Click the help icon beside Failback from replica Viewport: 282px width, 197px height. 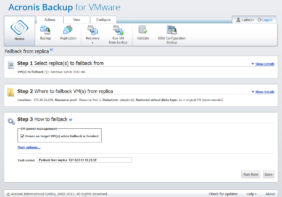52,50
